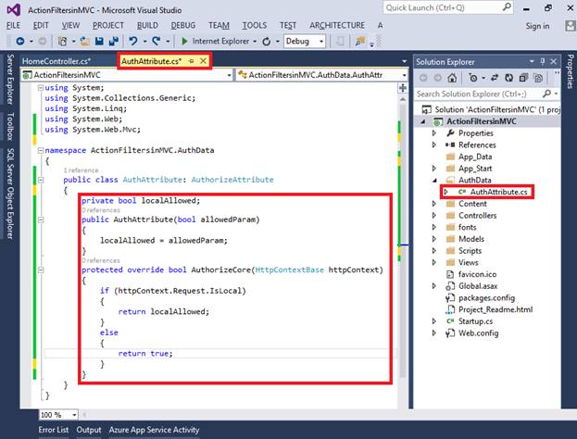Click the Solution Explorer Home icon

[x=454, y=78]
